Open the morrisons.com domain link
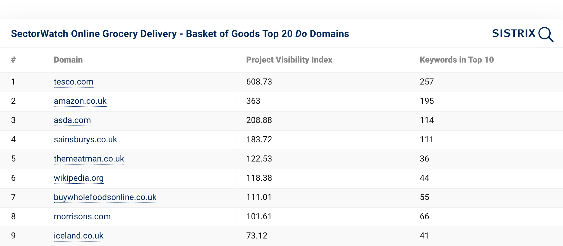The height and width of the screenshot is (246, 563). tap(82, 217)
